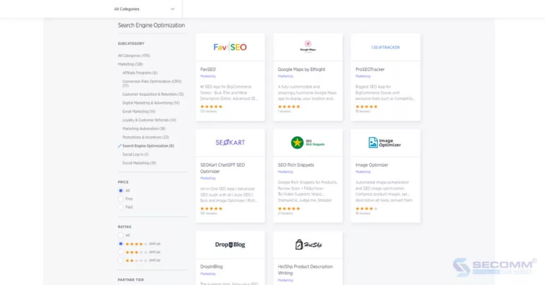545x285 pixels.
Task: Choose Affiliate Programs (6) subcategory
Action: (x=140, y=73)
